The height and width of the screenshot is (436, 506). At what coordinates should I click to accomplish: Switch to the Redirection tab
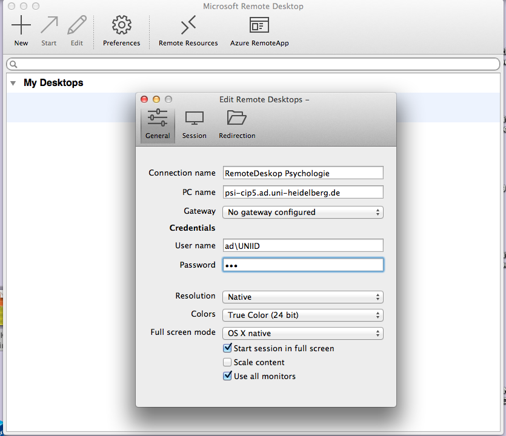click(x=237, y=125)
